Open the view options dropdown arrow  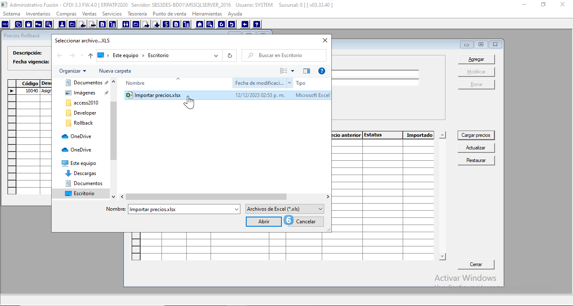[293, 71]
